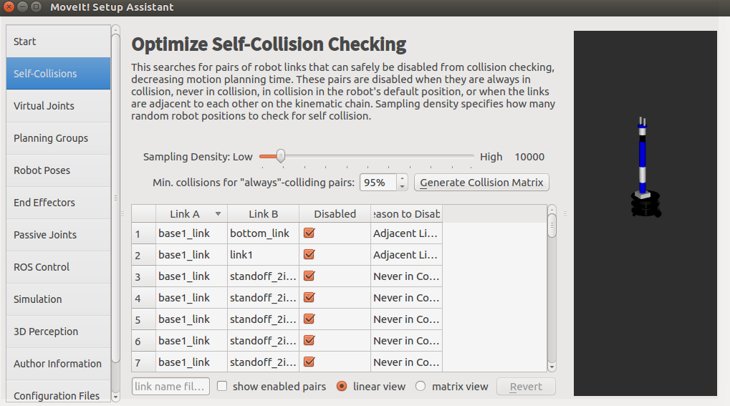Click base1_link cell in row 5
The width and height of the screenshot is (730, 406).
pos(191,319)
